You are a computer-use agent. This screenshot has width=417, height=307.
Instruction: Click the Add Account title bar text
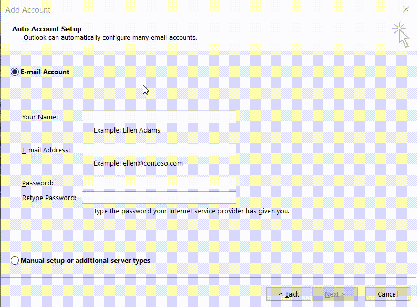pos(27,9)
